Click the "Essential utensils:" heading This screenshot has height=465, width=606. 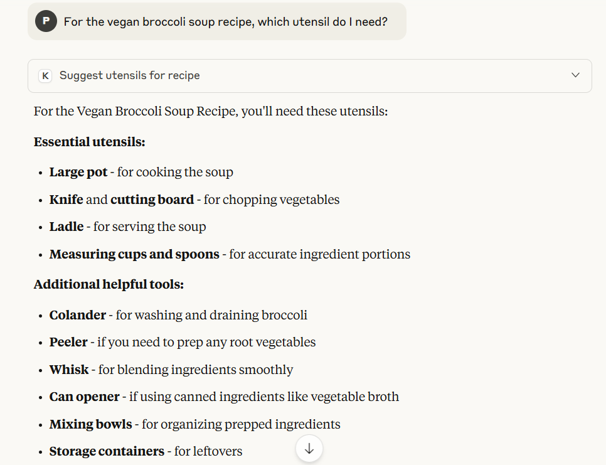[90, 142]
